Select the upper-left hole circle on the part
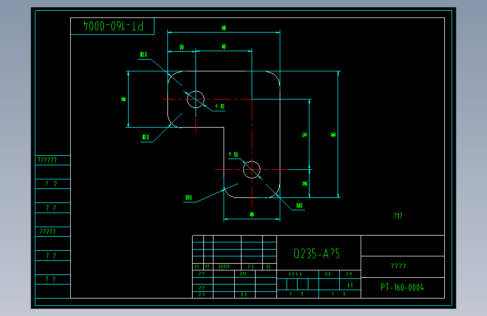Image resolution: width=487 pixels, height=316 pixels. point(195,99)
